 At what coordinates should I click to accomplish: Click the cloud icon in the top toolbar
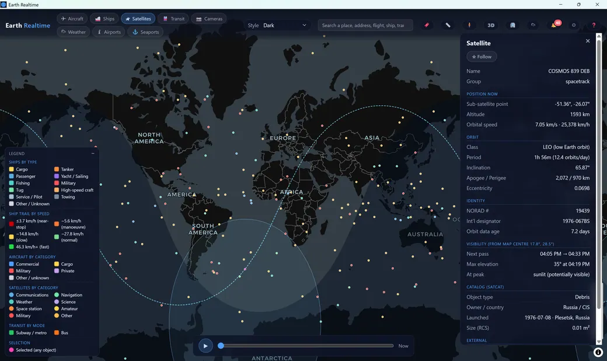click(533, 25)
